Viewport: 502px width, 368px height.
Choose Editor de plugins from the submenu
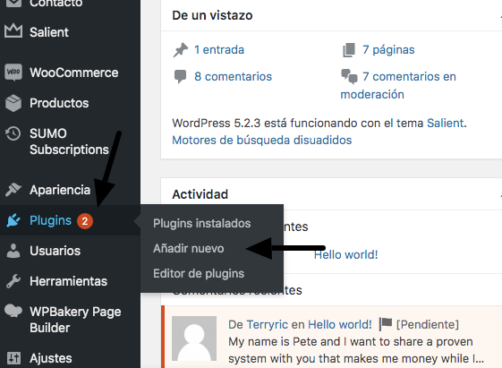point(199,273)
